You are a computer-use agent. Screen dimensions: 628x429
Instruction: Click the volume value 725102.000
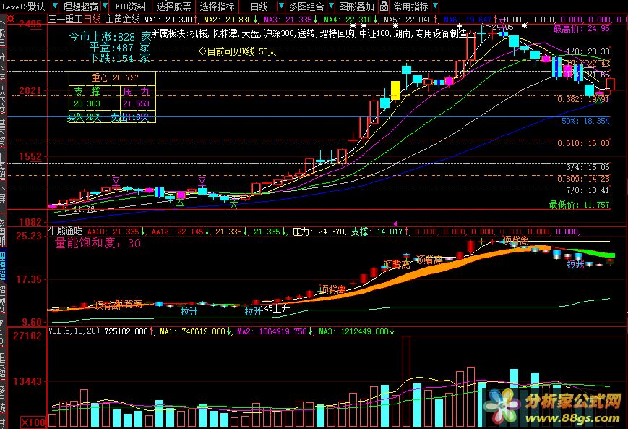point(126,331)
